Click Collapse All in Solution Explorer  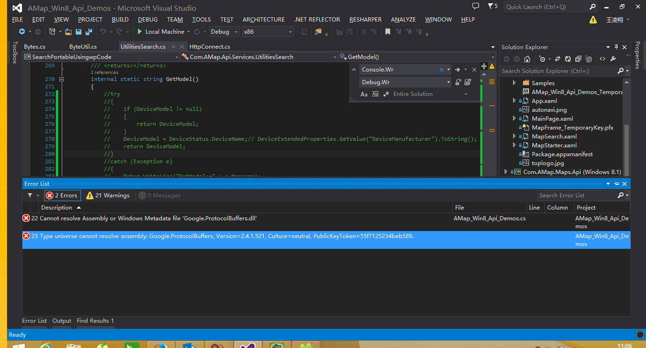pyautogui.click(x=578, y=59)
